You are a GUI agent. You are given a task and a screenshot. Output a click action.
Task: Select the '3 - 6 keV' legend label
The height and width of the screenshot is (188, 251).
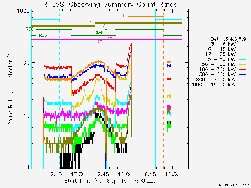point(224,44)
